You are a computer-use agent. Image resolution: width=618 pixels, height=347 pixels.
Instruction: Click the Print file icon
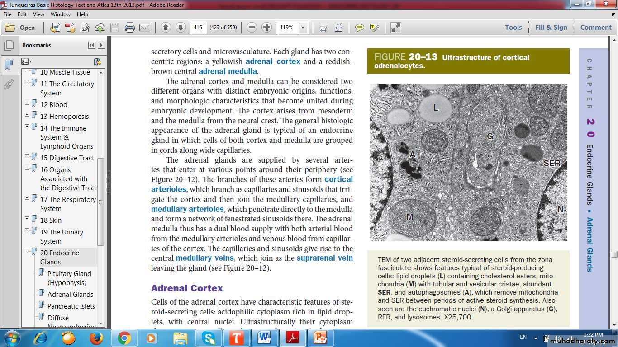(130, 28)
